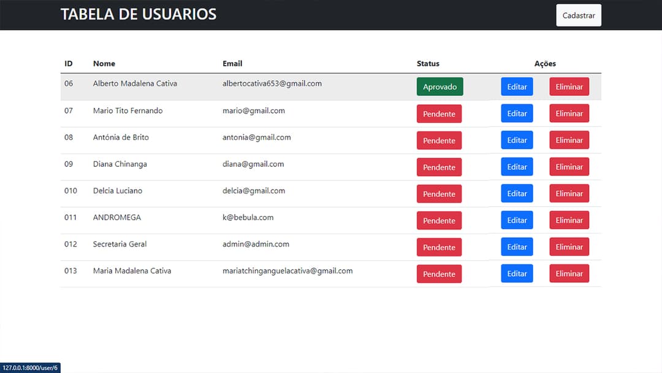Delete user Alberto Madalena Cativa
This screenshot has width=662, height=373.
(569, 87)
